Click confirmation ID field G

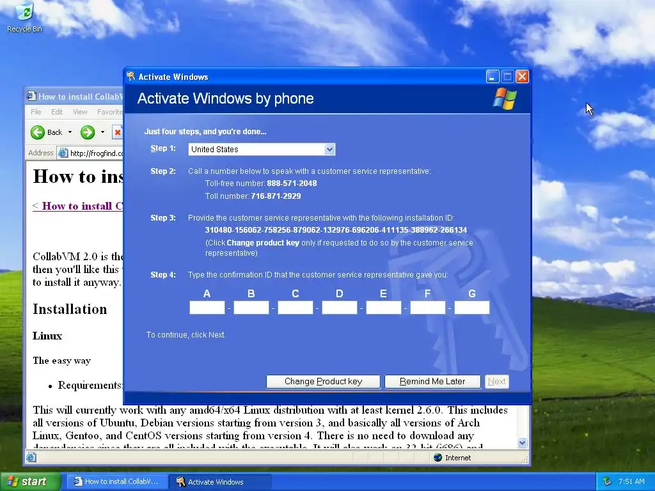[472, 308]
